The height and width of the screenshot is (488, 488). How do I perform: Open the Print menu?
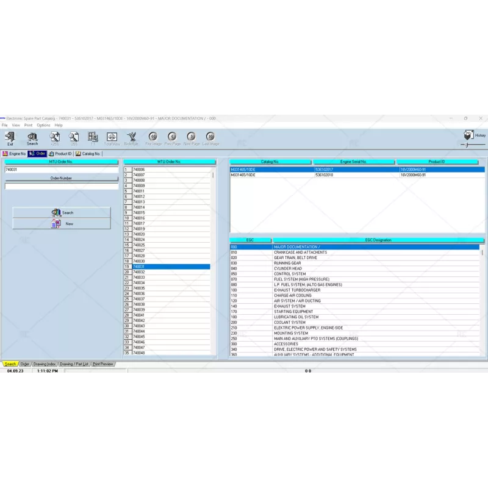point(28,125)
